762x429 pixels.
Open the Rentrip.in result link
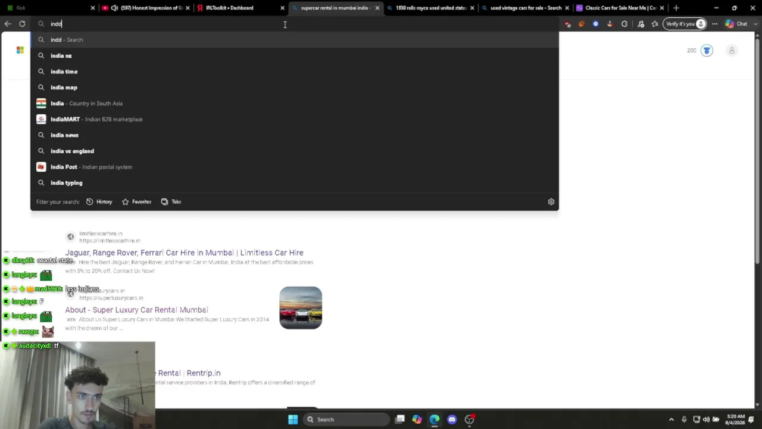188,373
